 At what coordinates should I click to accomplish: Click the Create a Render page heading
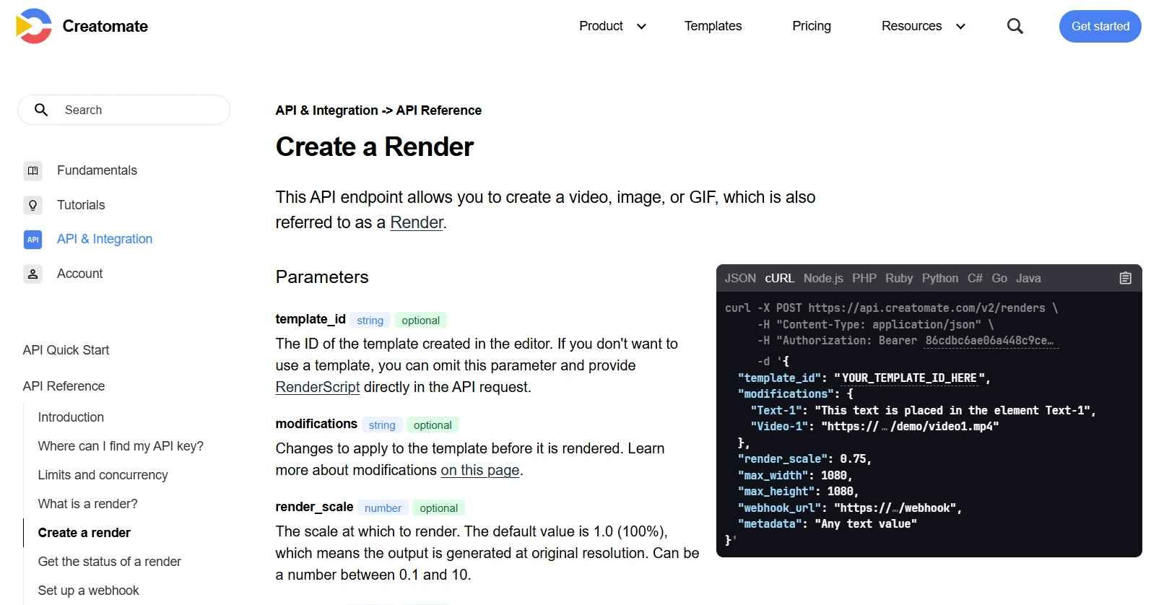[x=374, y=147]
